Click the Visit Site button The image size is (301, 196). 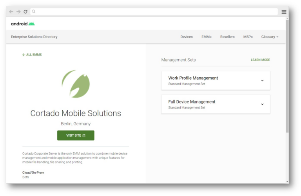[x=76, y=135]
